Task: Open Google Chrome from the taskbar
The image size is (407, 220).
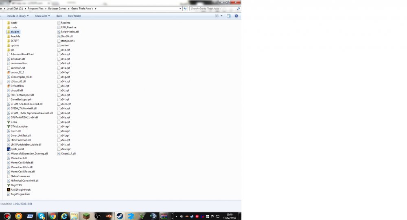Action: pyautogui.click(x=53, y=216)
